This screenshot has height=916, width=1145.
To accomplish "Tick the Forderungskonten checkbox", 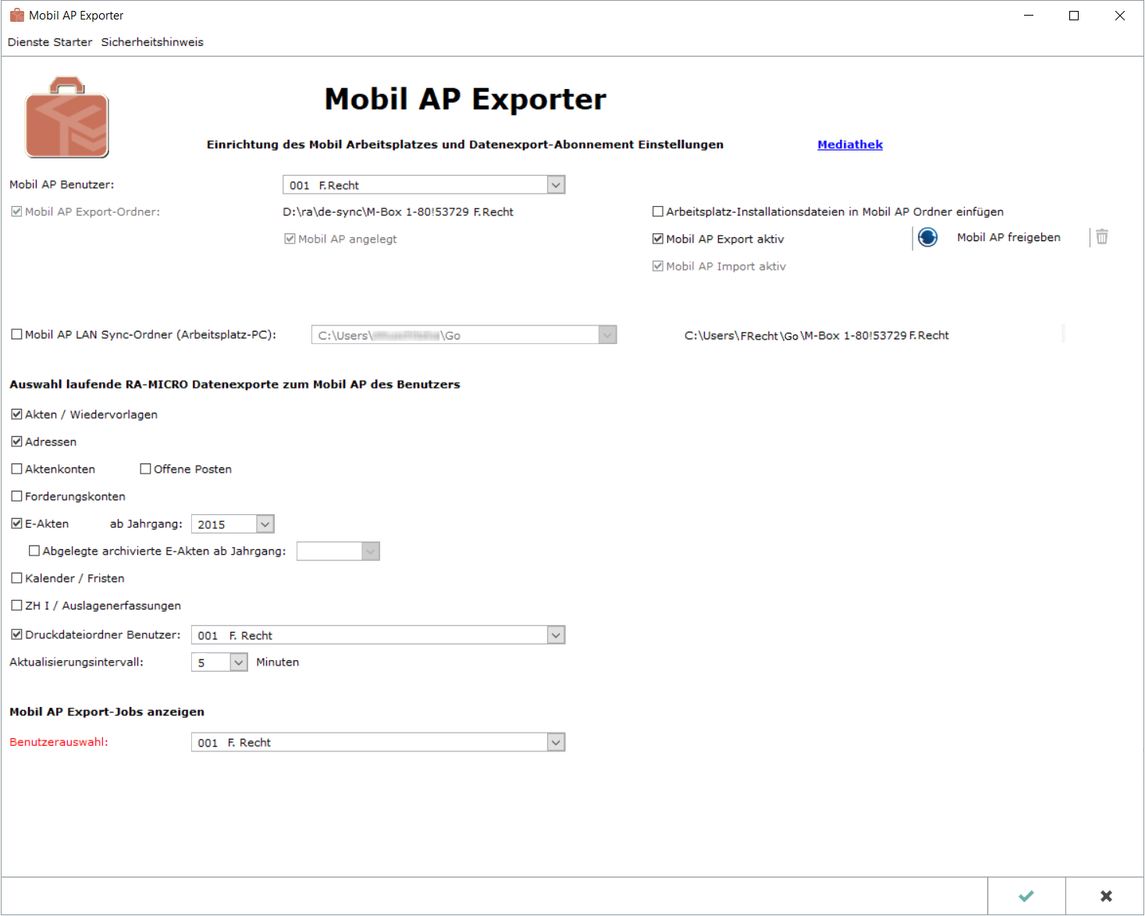I will click(x=16, y=496).
